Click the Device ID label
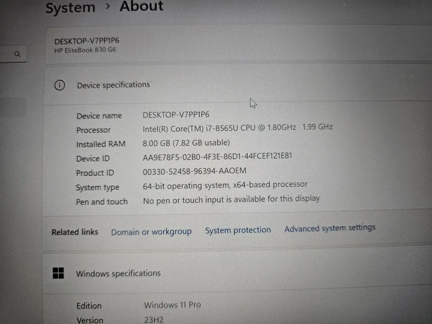 click(x=93, y=158)
